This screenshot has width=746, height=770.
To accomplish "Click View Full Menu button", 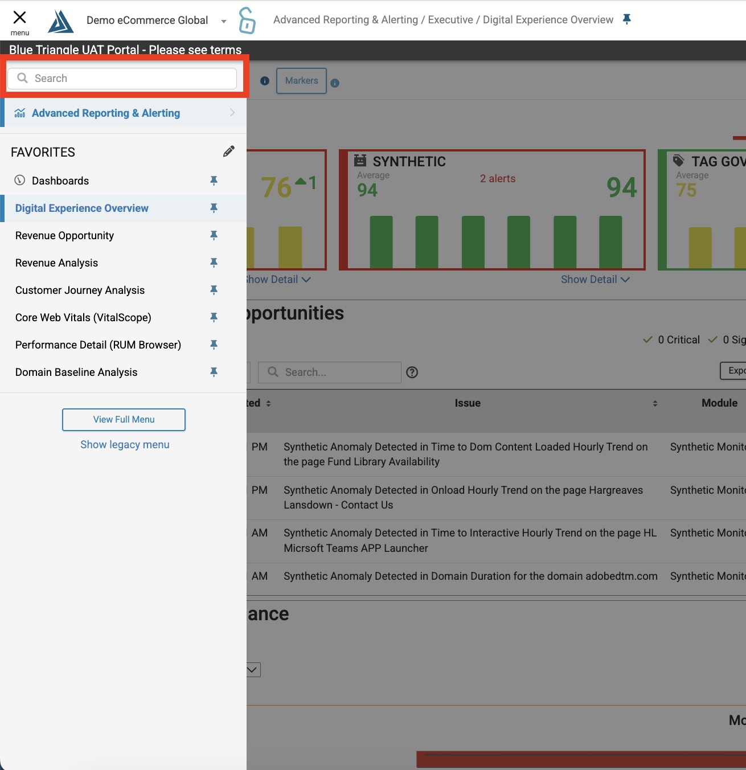I will (124, 419).
